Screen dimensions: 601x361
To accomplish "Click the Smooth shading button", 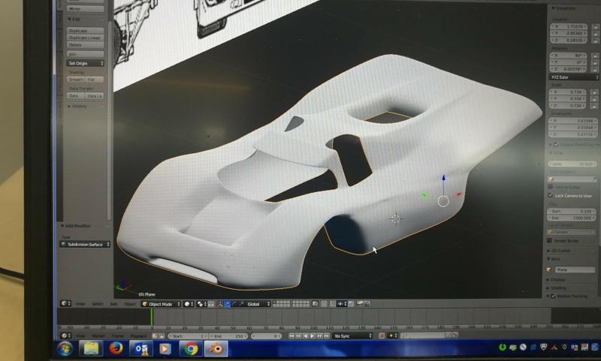I will click(x=76, y=79).
